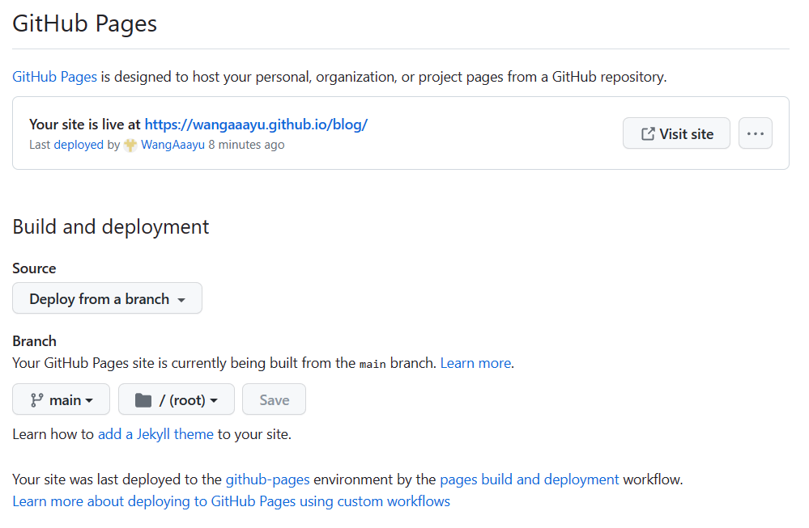This screenshot has width=809, height=528.
Task: Click the caret arrow on Deploy from a branch
Action: 181,300
